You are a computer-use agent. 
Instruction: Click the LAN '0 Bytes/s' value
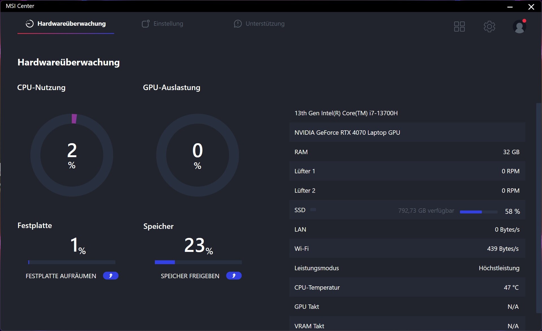[507, 229]
